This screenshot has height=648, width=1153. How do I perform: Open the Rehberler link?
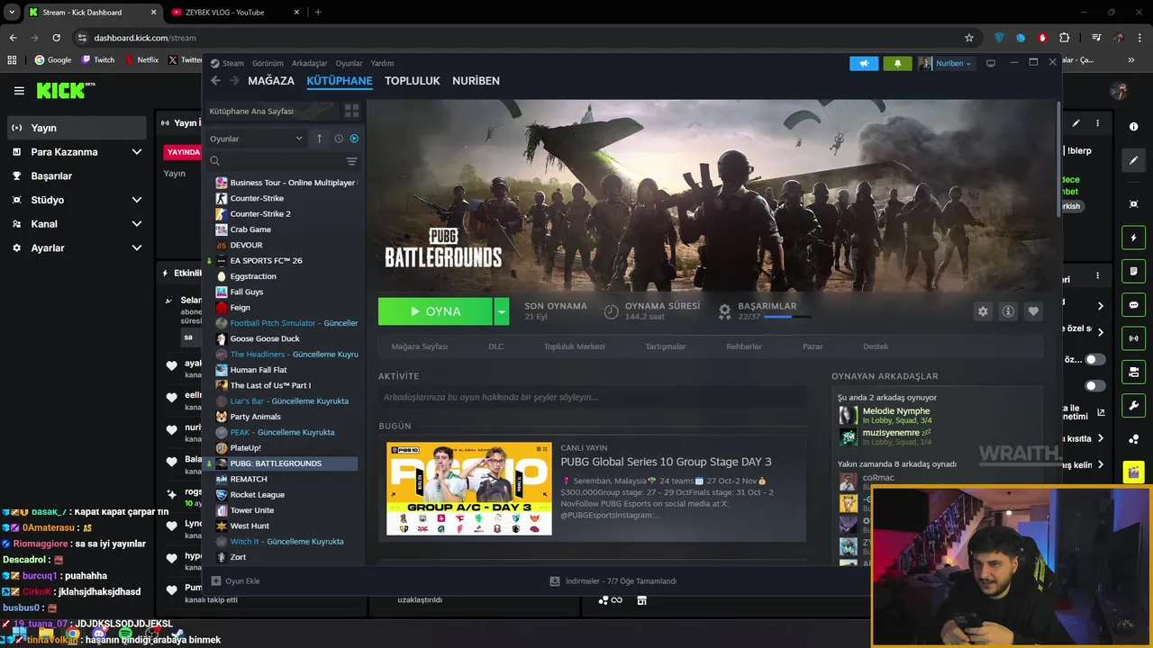coord(744,346)
